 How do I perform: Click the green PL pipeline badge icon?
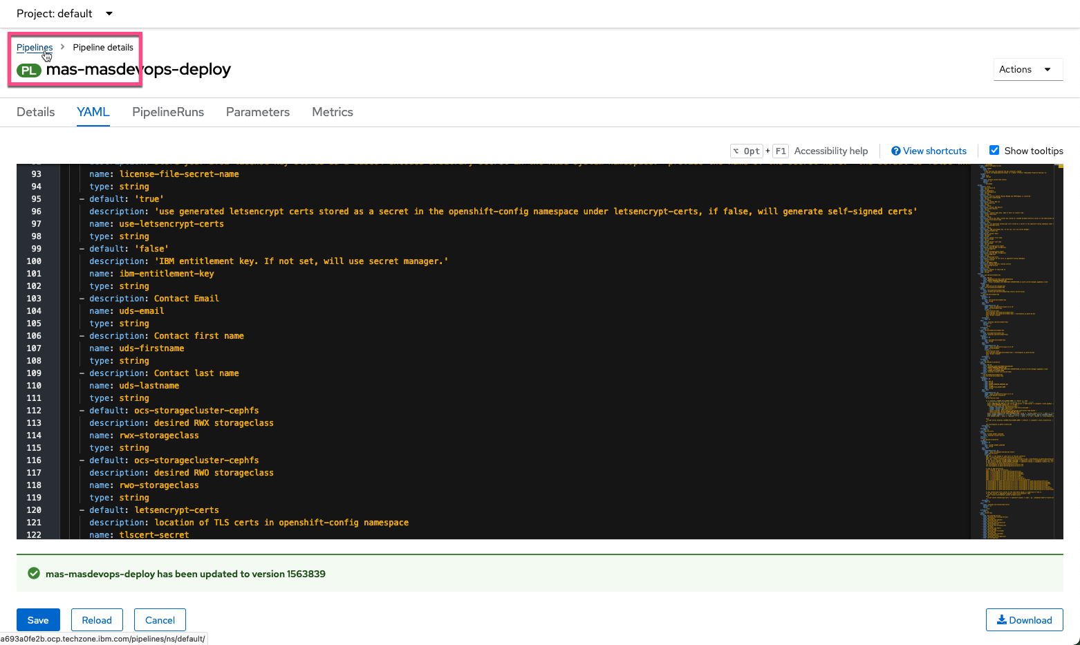pyautogui.click(x=29, y=70)
